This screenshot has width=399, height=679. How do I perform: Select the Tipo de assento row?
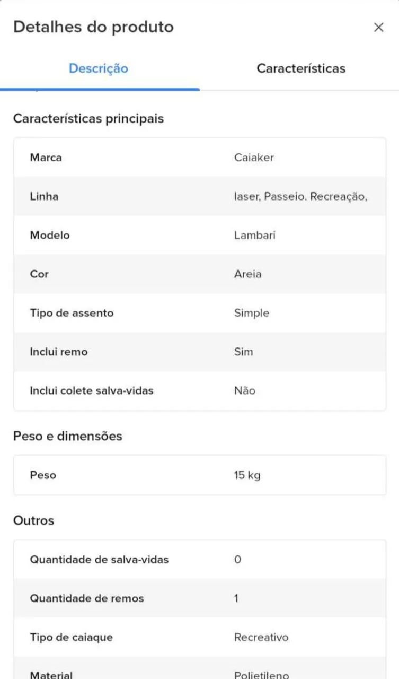[x=200, y=313]
